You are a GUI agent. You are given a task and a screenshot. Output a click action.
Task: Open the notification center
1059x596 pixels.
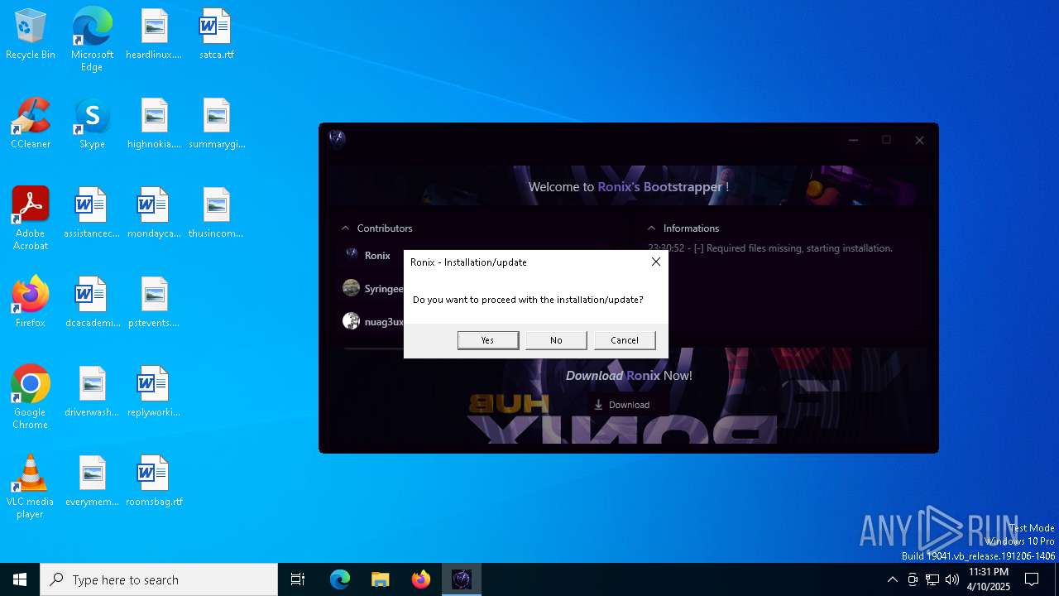[1032, 579]
